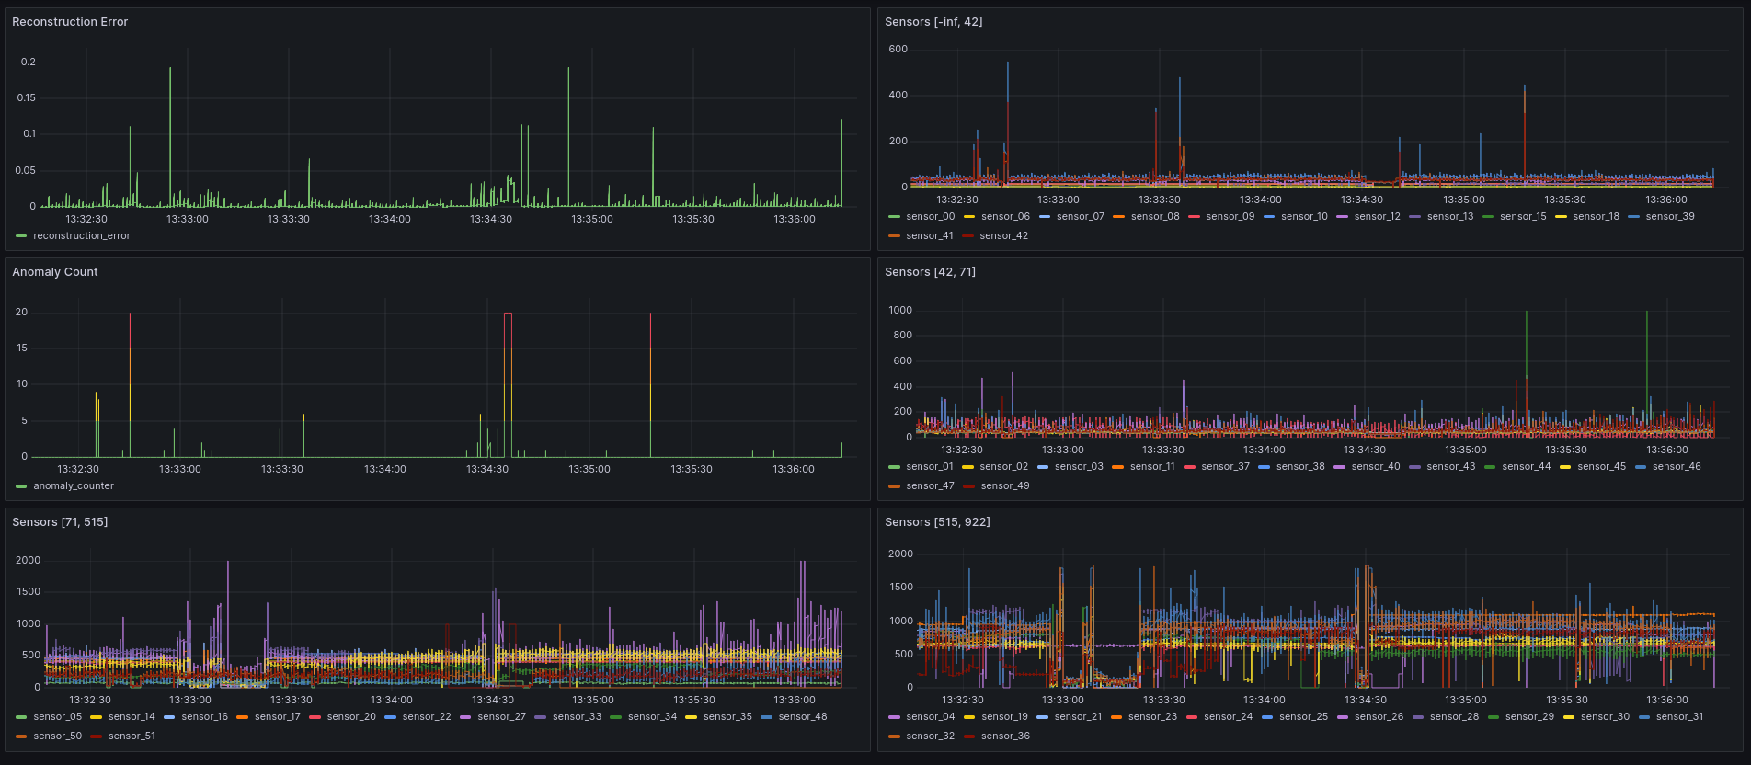Viewport: 1751px width, 765px height.
Task: Click the sensor_18 legend label
Action: click(x=1596, y=217)
